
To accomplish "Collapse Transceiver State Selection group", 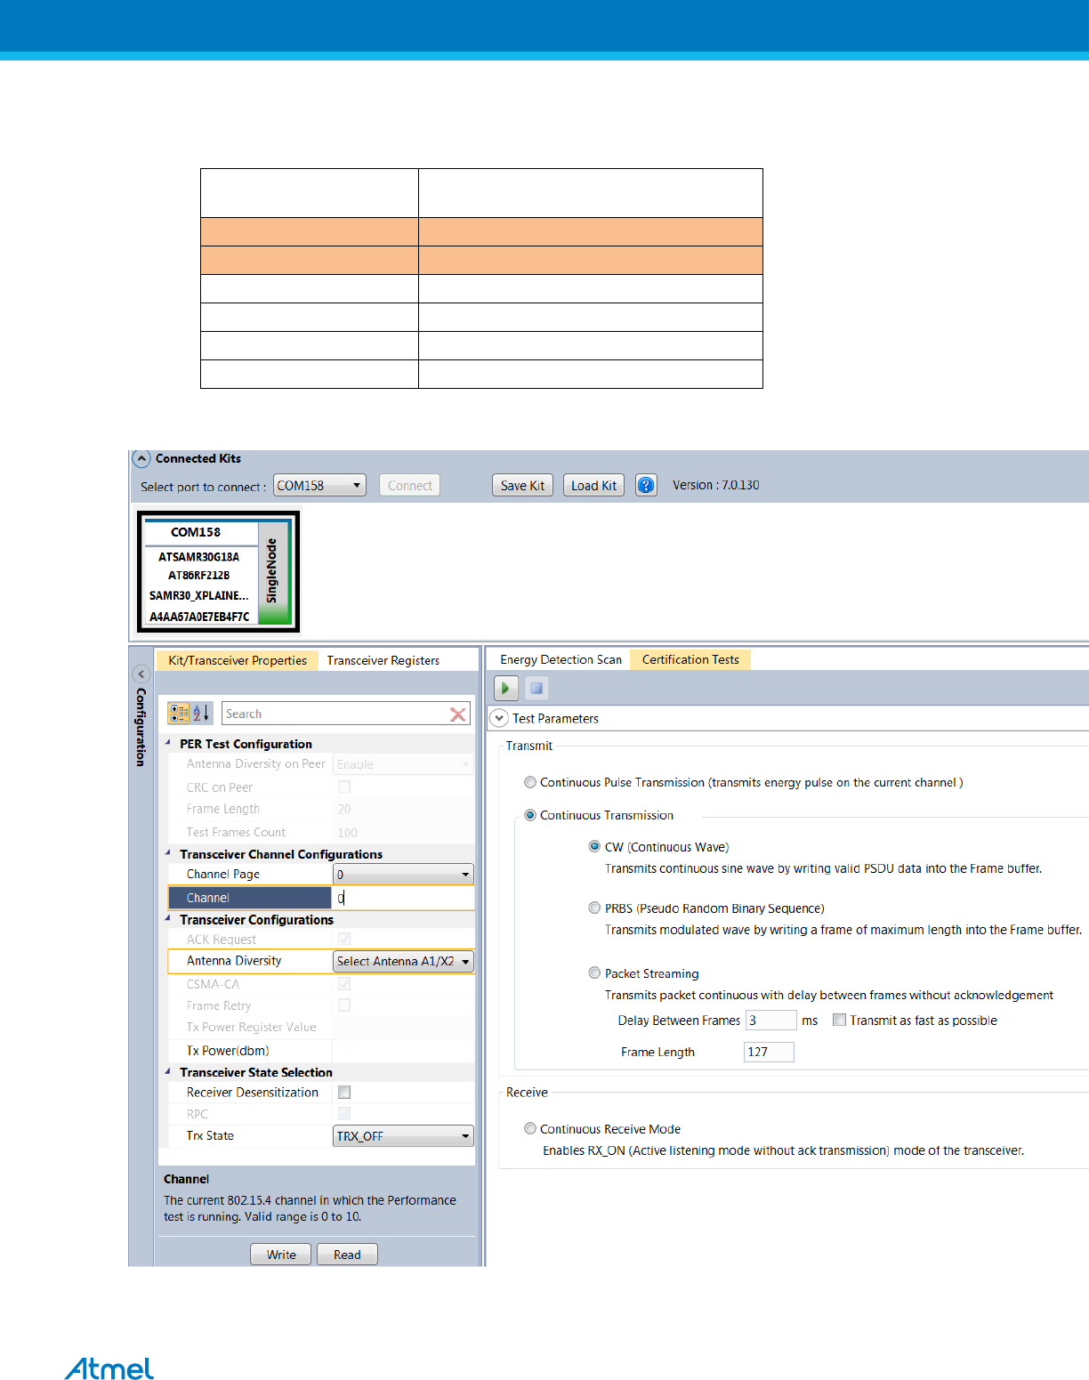I will click(x=168, y=1071).
